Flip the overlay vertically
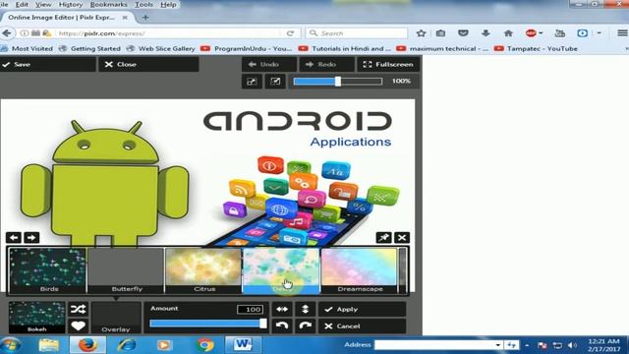Screen dimensions: 629x354 [x=306, y=309]
